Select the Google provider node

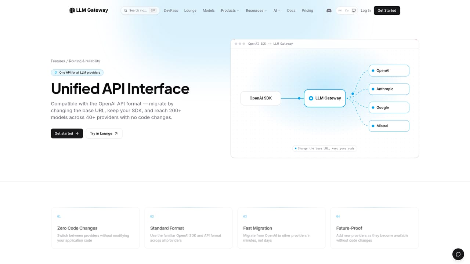point(389,107)
